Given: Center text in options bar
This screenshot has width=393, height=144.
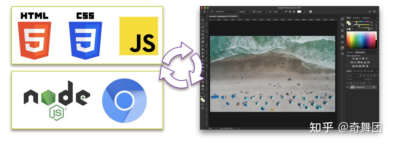Looking at the screenshot, I should point(290,12).
